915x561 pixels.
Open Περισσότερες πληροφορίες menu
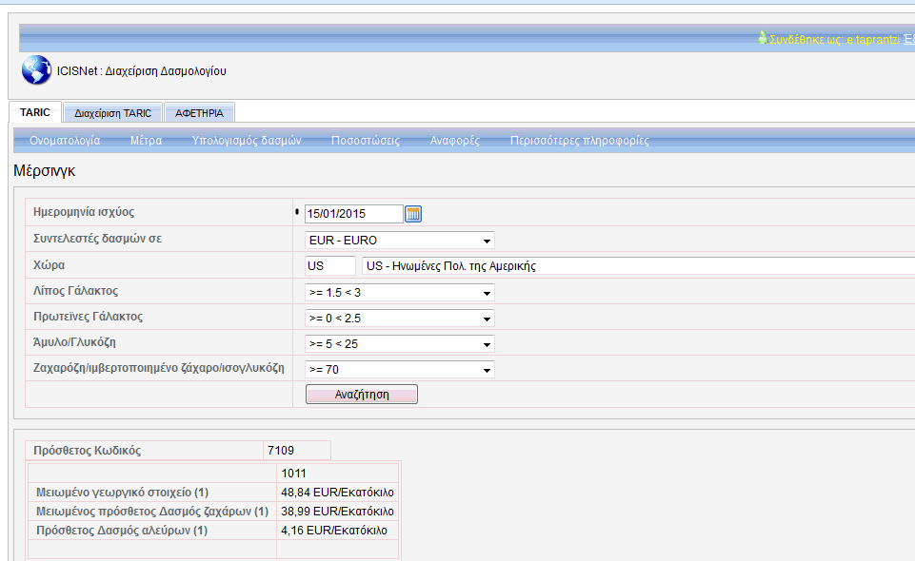coord(580,141)
